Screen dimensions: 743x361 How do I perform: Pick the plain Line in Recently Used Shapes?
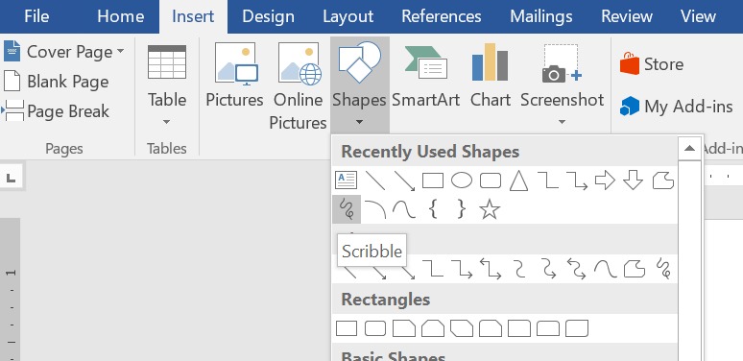(375, 180)
